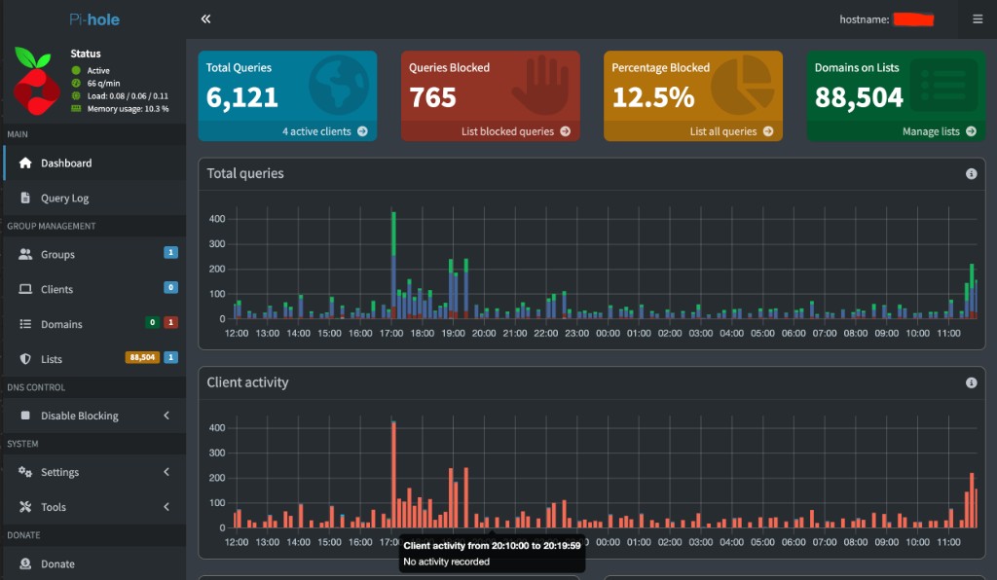Click blue badge 1 next to Lists
The image size is (997, 580).
[170, 358]
